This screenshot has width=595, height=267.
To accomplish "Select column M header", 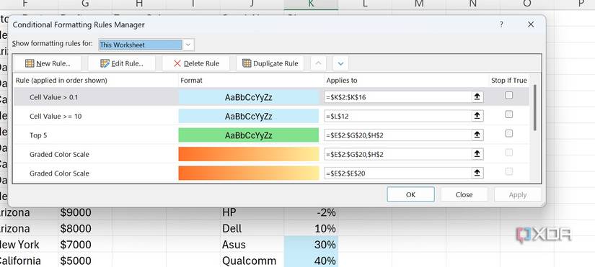I will [x=419, y=4].
